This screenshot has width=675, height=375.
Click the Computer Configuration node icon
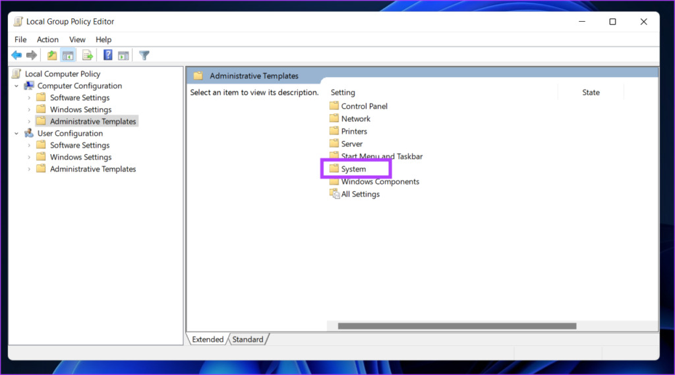click(29, 86)
